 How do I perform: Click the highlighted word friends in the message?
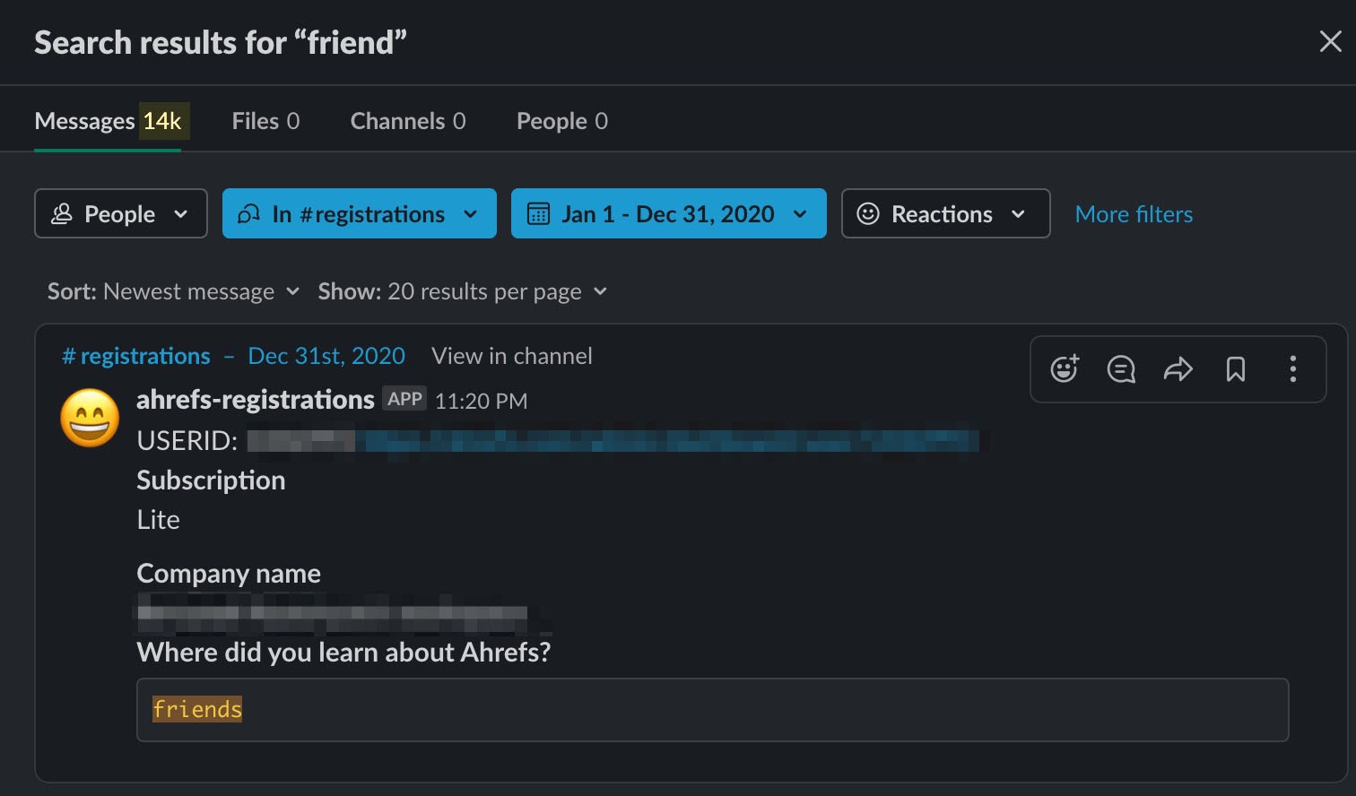point(197,709)
